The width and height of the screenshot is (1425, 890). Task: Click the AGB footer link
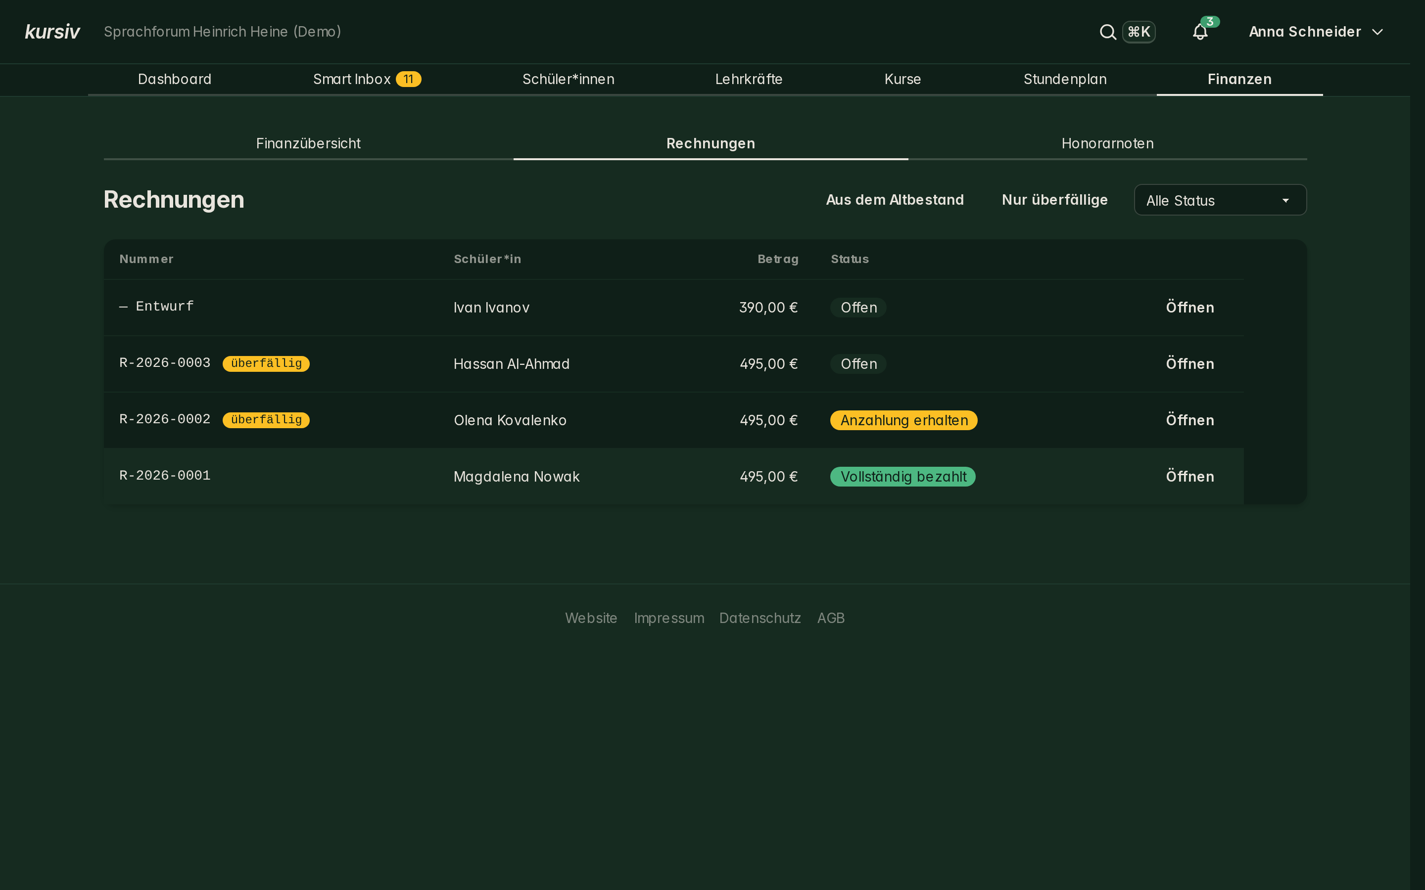tap(831, 618)
